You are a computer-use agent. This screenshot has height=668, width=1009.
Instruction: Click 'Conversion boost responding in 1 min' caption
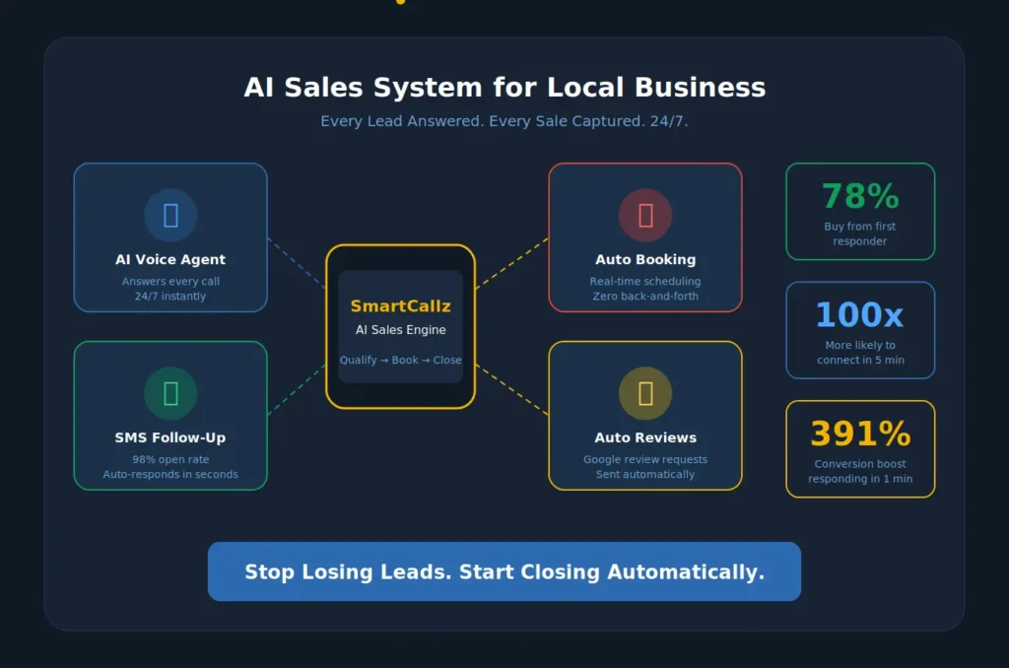pyautogui.click(x=860, y=471)
